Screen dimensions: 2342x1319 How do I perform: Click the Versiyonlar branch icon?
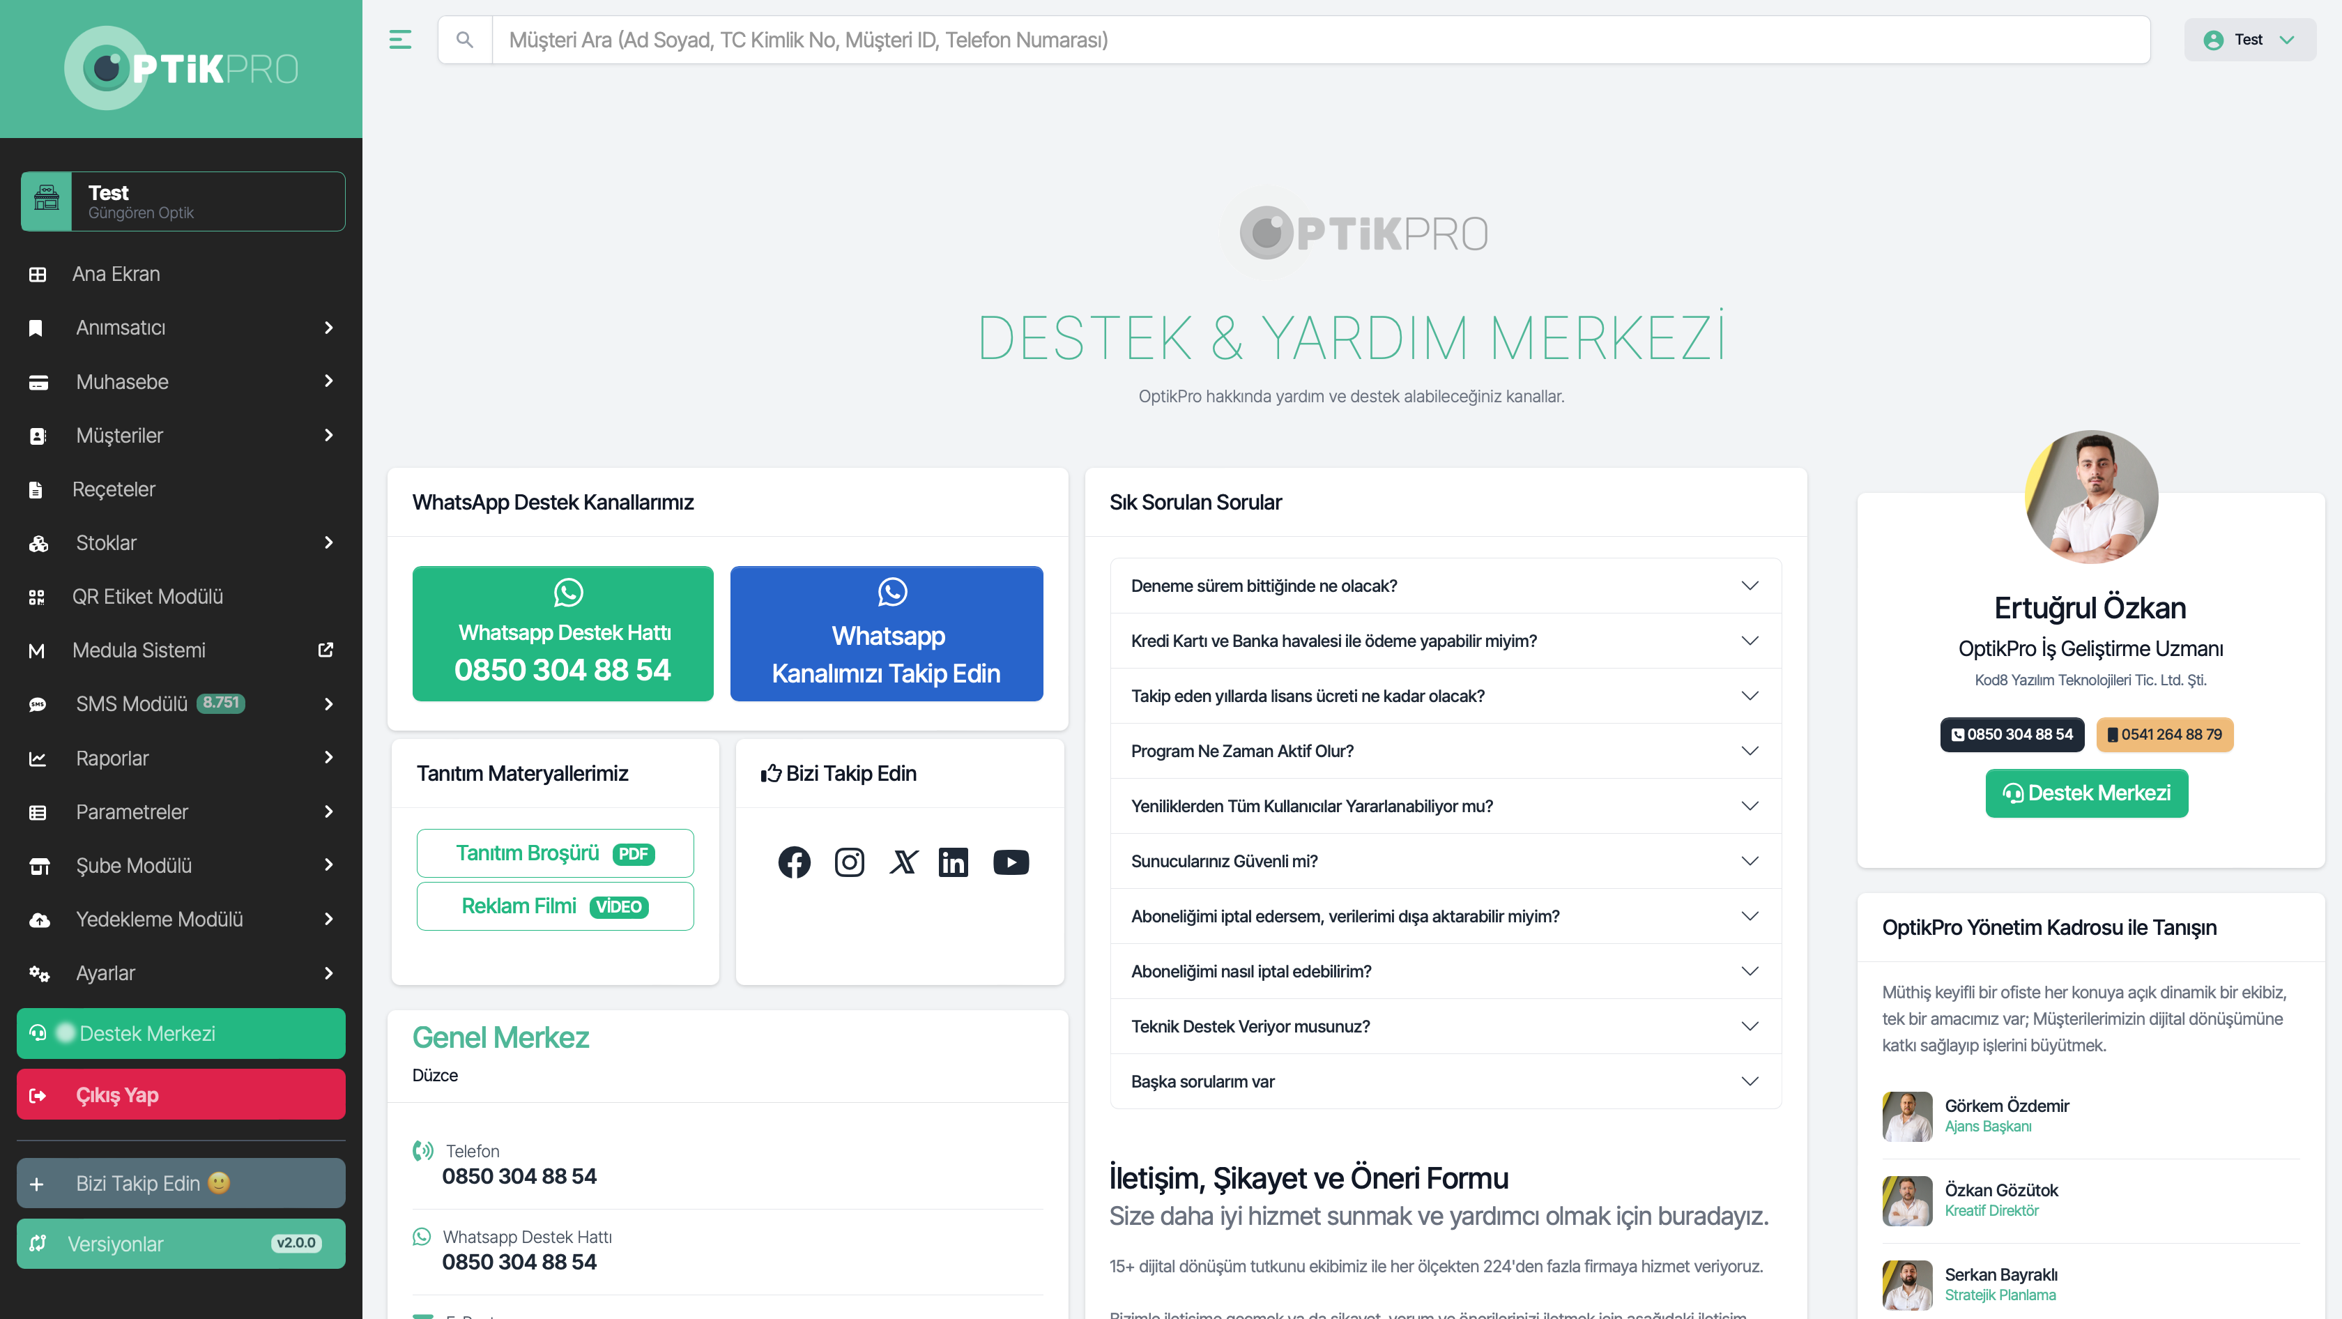(37, 1242)
